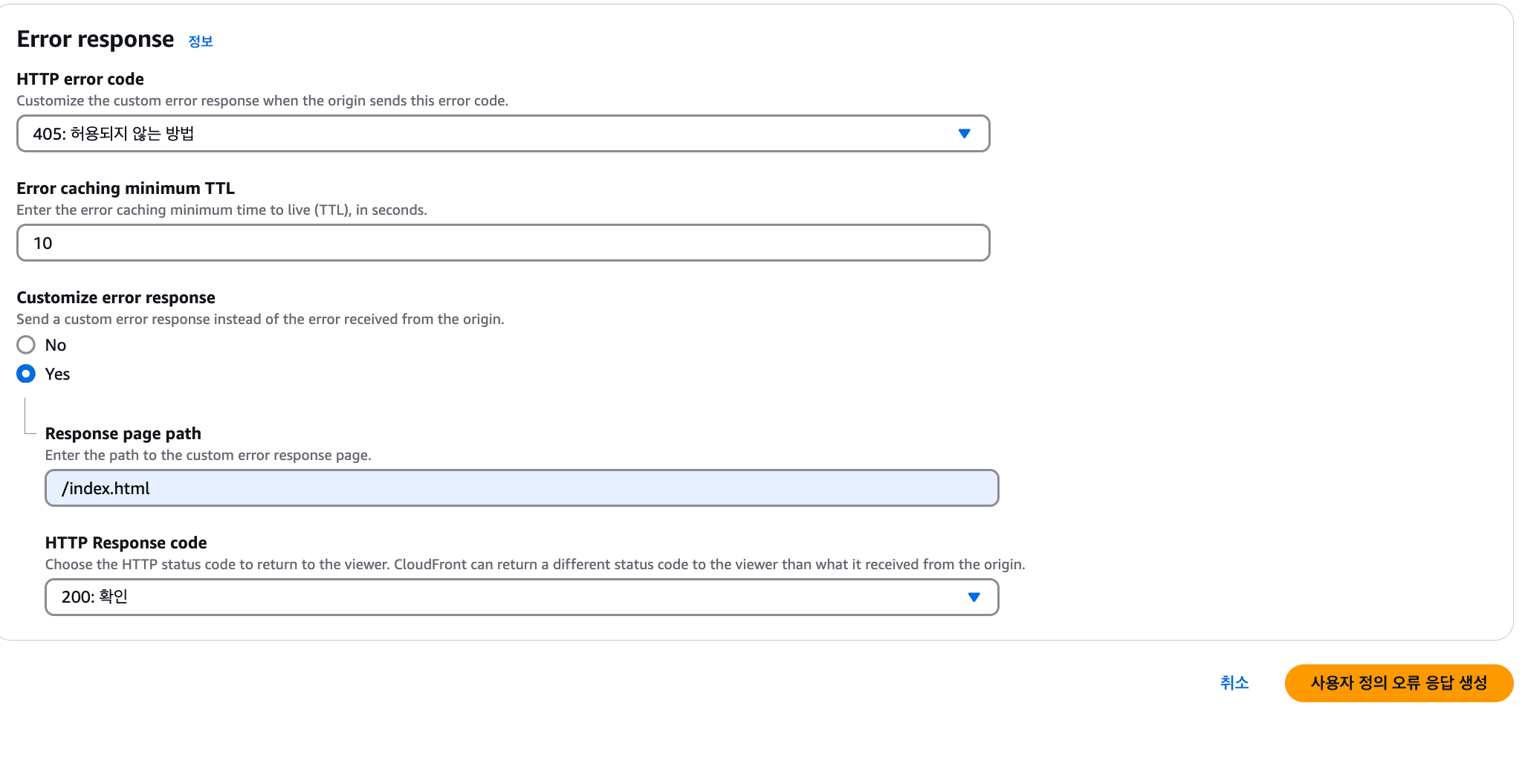Click the arrow icon in the 200: 확인 selector
This screenshot has height=758, width=1525.
(974, 597)
